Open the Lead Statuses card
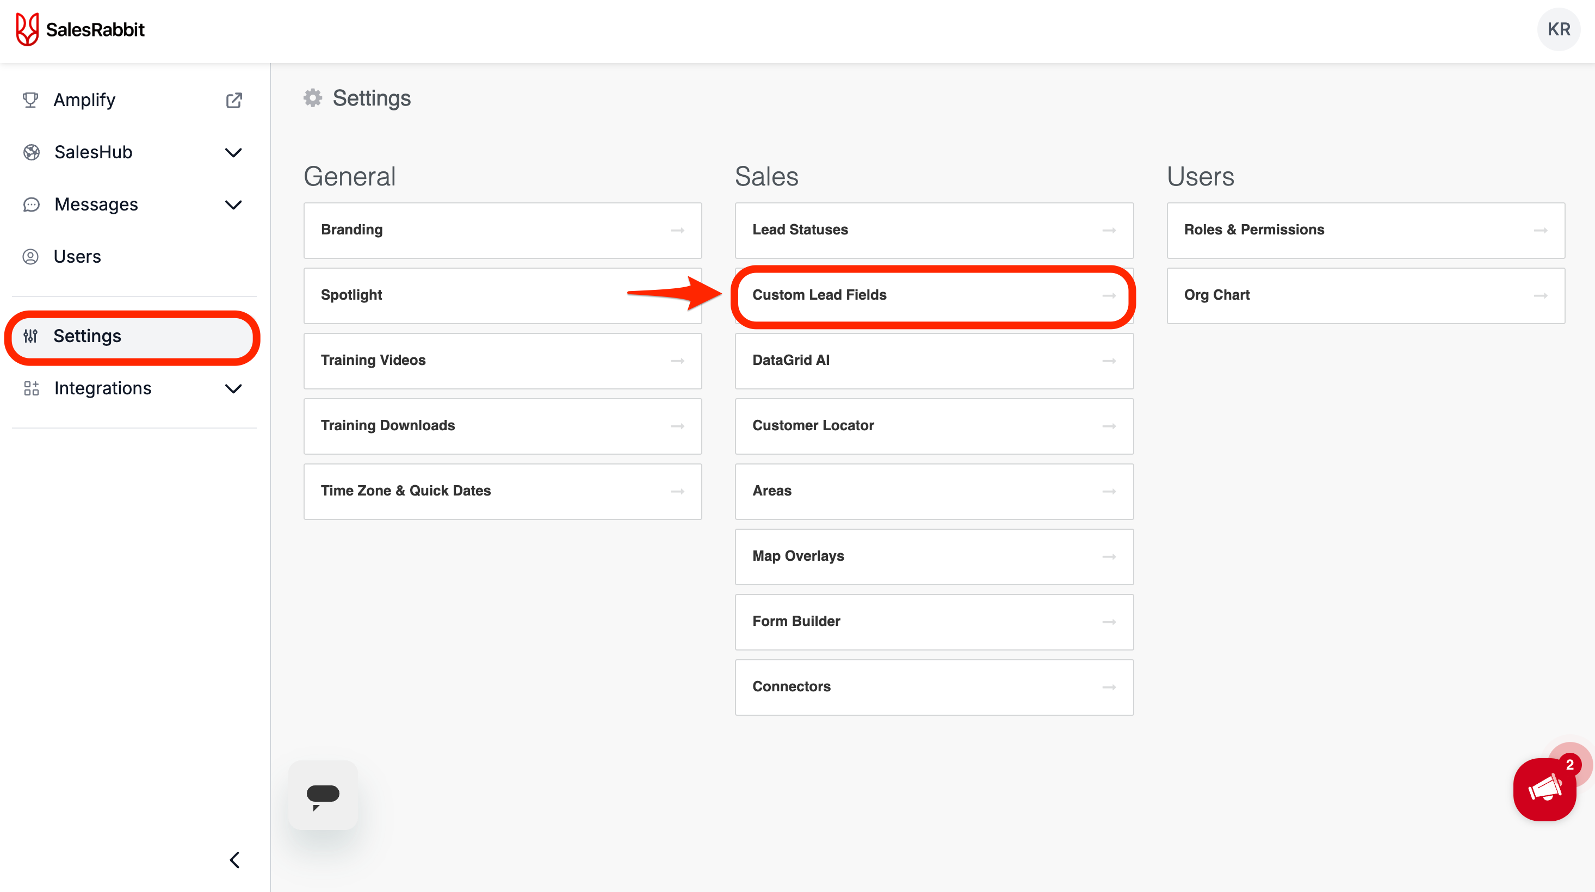 pyautogui.click(x=933, y=230)
